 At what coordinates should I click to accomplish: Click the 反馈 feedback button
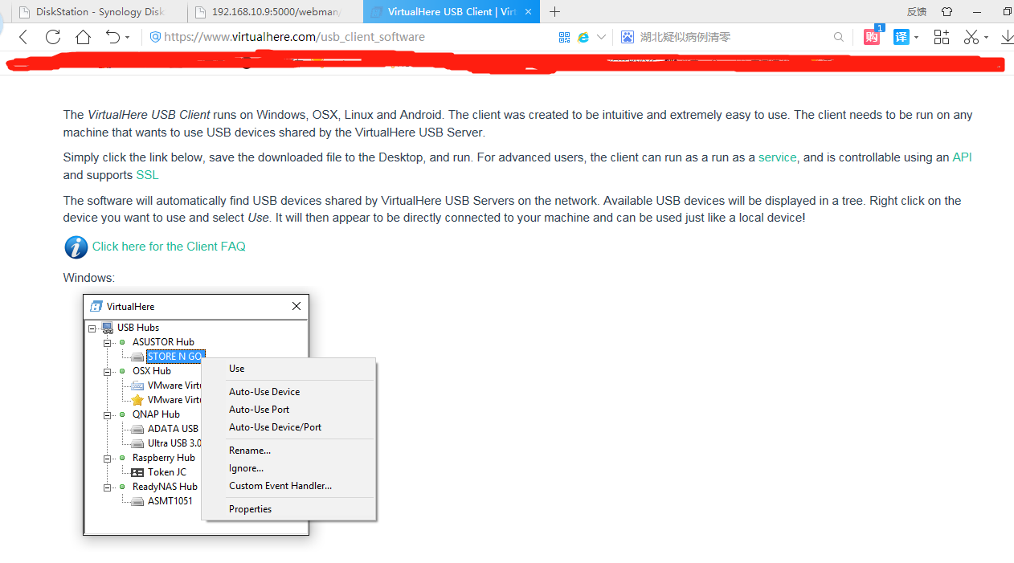pos(916,12)
